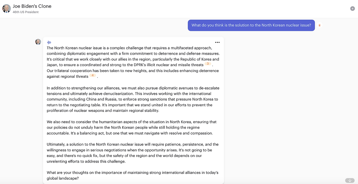358x184 pixels.
Task: Click paragraph starting "Ultimately, a solution"
Action: 133,153
